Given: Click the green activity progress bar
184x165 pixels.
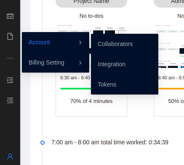Looking at the screenshot, I should tap(76, 89).
